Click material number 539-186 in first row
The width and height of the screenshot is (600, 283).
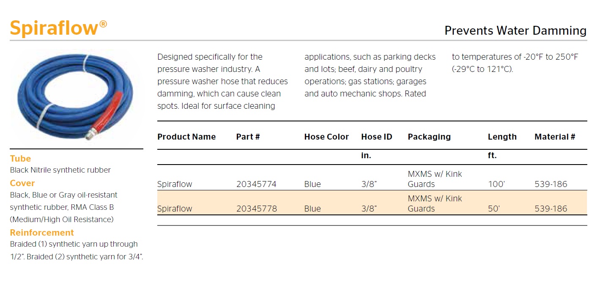coord(551,184)
